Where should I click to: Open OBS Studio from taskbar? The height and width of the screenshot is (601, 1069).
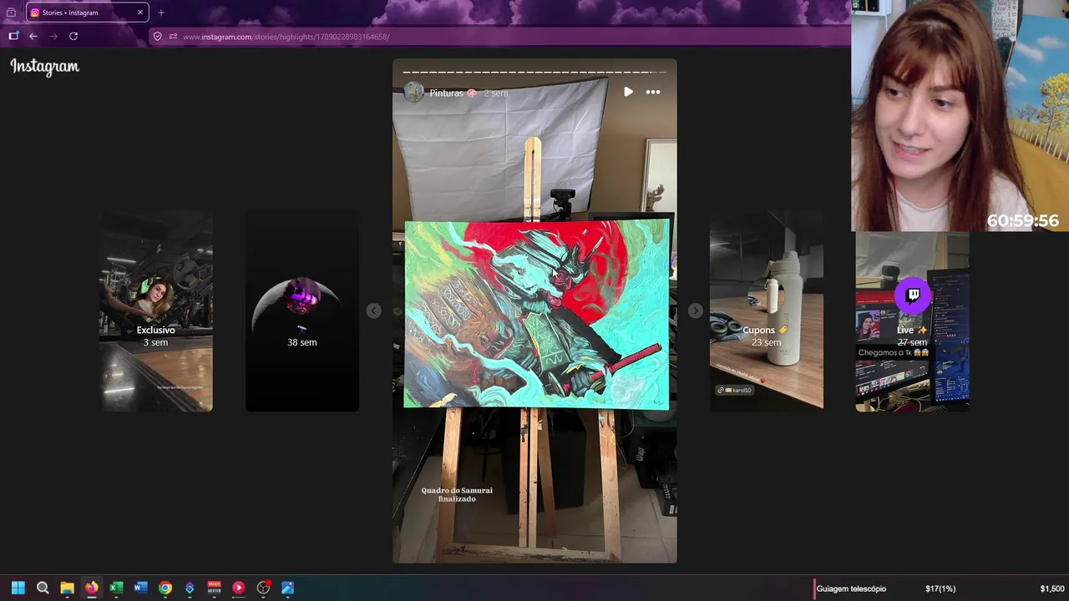click(263, 588)
